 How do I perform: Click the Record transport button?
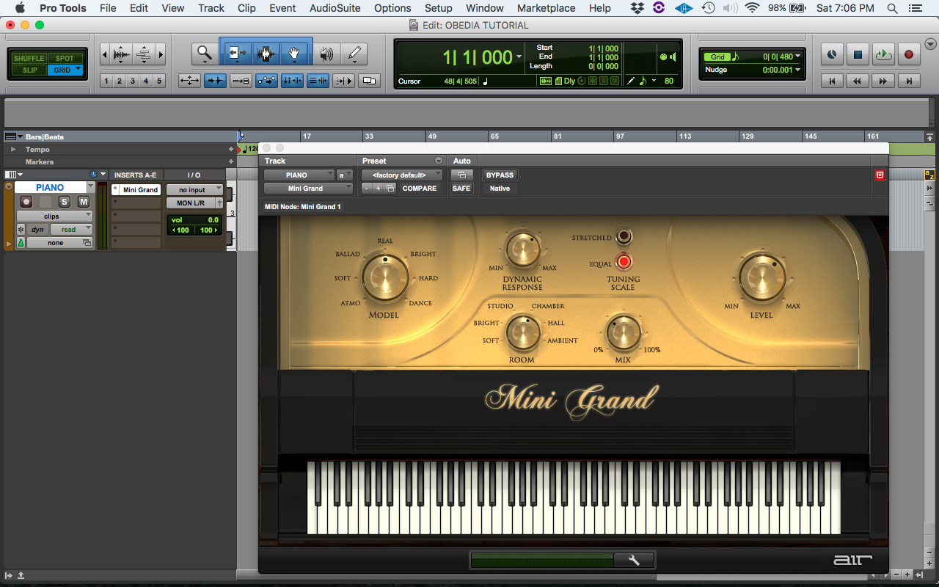coord(909,54)
